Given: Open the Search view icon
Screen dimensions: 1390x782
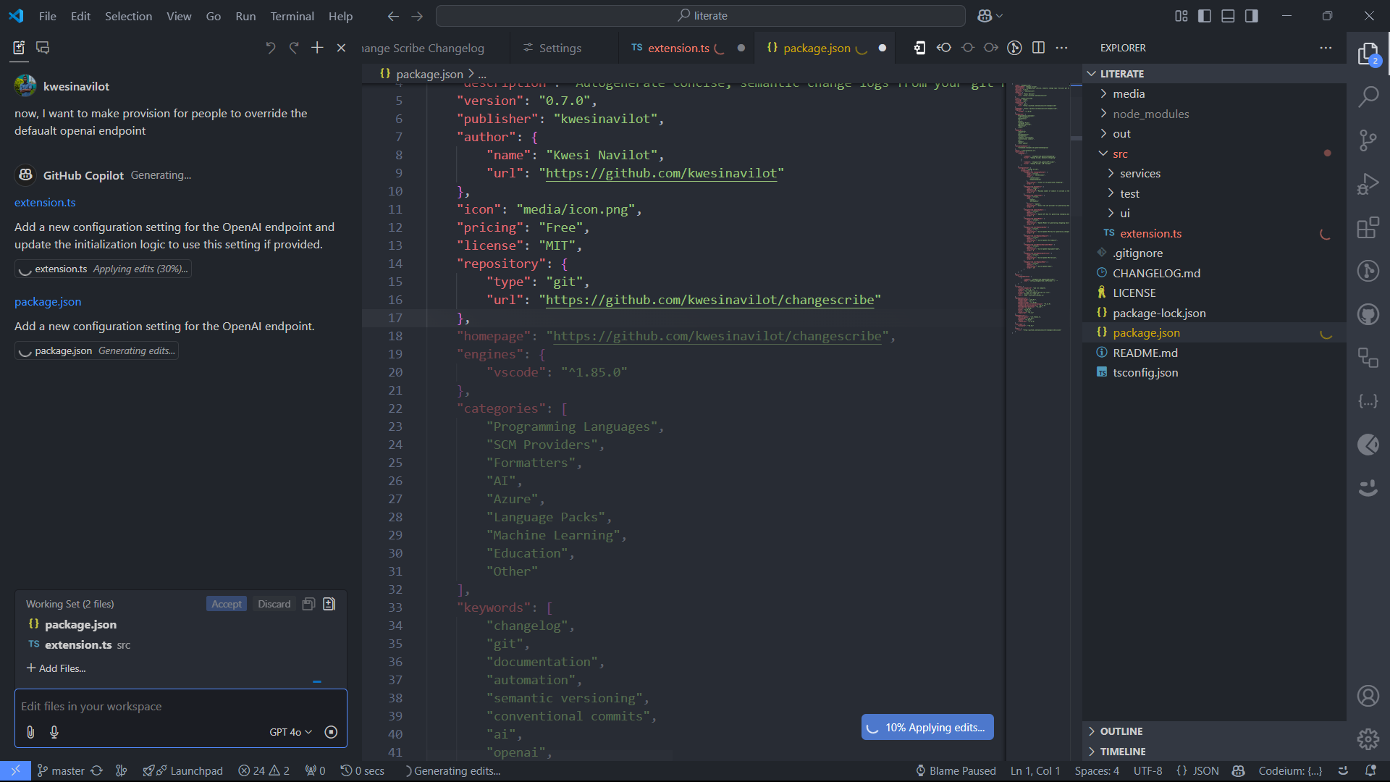Looking at the screenshot, I should pos(1368,97).
